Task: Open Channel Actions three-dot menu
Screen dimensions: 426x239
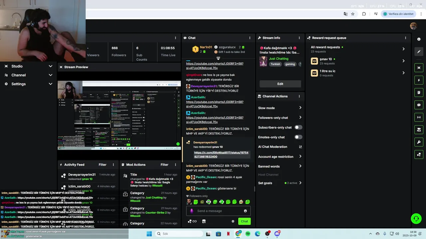Action: (x=299, y=96)
